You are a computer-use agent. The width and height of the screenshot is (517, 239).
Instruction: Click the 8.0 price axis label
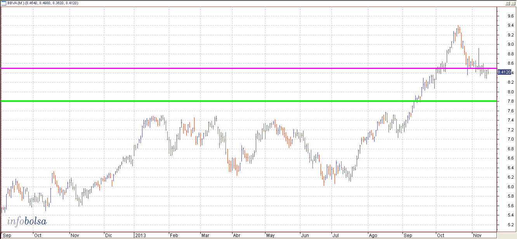[510, 92]
